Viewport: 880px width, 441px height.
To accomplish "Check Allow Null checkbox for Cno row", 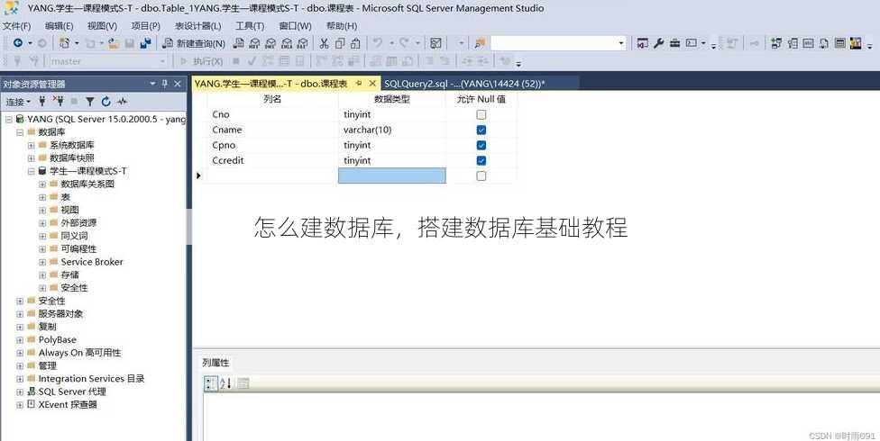I will point(481,115).
